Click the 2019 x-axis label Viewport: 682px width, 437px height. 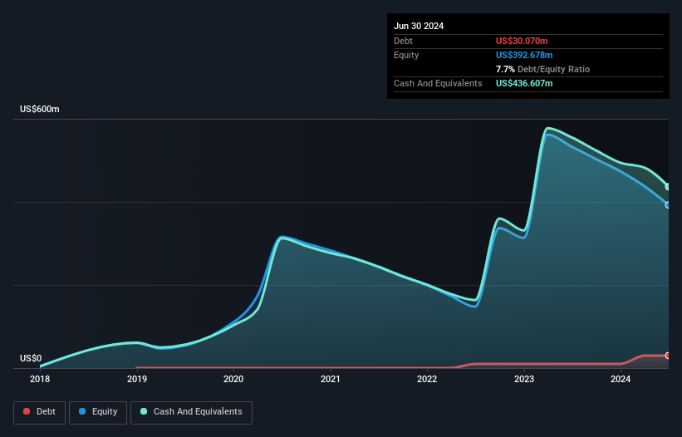click(137, 379)
